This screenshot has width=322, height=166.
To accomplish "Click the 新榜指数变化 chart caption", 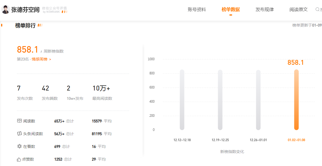I will coord(232,152).
